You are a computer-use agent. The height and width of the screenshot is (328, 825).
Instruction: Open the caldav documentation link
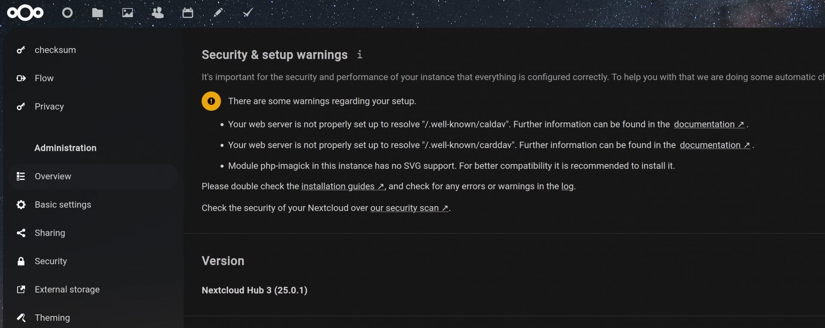click(x=709, y=125)
